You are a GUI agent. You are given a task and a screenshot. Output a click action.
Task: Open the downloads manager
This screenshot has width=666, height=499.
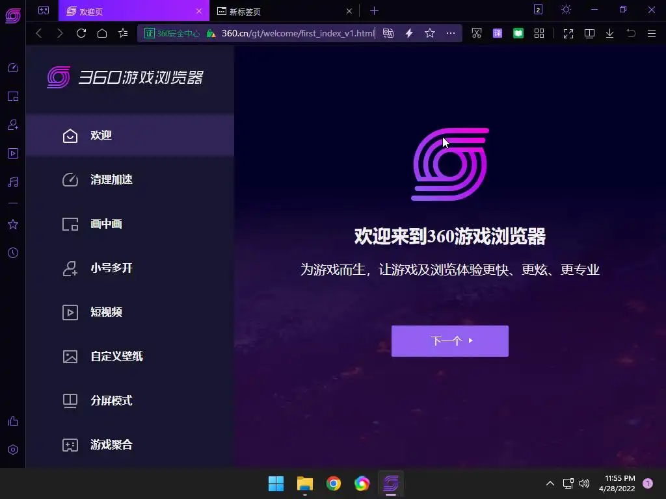[x=610, y=33]
